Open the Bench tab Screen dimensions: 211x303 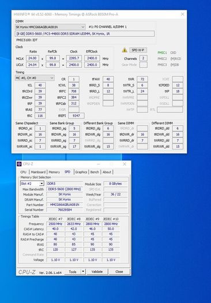coord(95,172)
